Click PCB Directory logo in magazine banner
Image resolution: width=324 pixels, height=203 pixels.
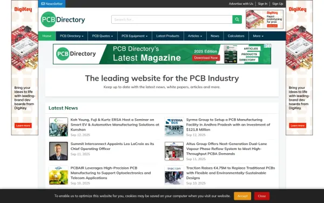coord(76,54)
